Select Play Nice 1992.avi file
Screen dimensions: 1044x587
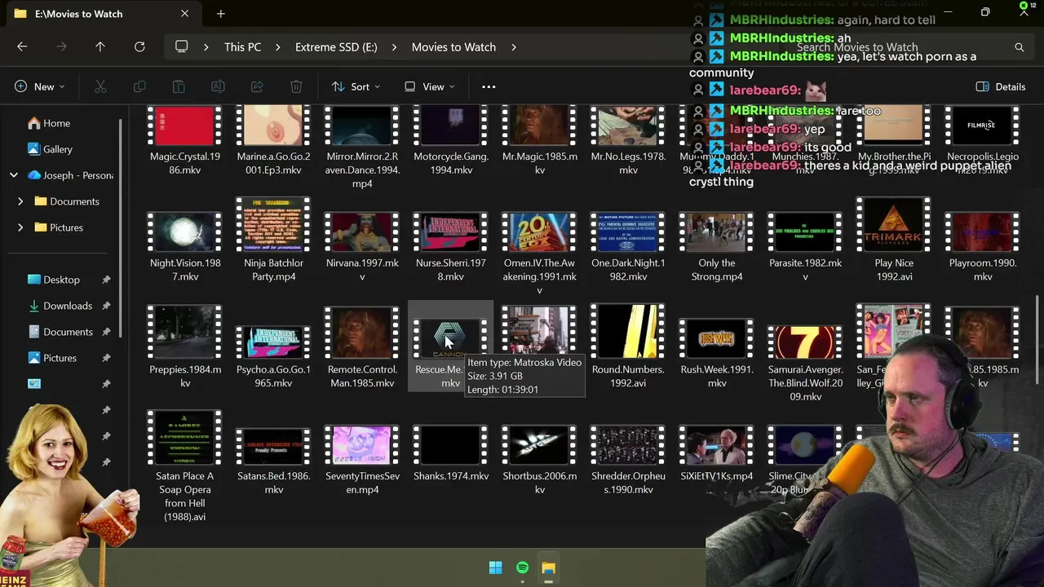894,241
